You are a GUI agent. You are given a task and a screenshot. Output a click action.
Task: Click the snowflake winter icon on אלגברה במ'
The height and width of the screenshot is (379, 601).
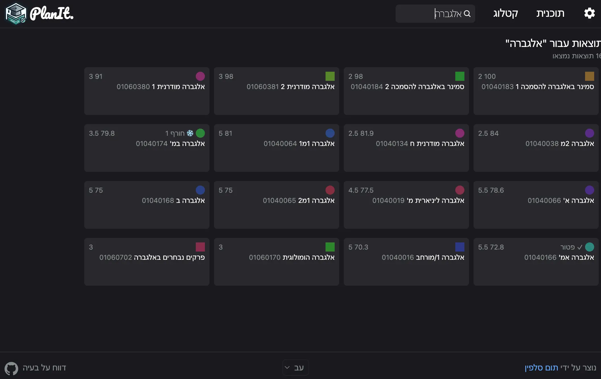[190, 133]
